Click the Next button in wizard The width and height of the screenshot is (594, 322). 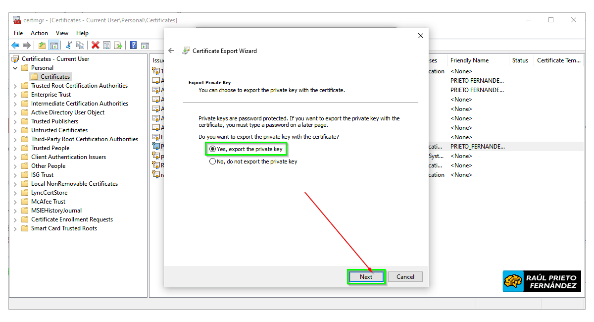click(x=366, y=277)
